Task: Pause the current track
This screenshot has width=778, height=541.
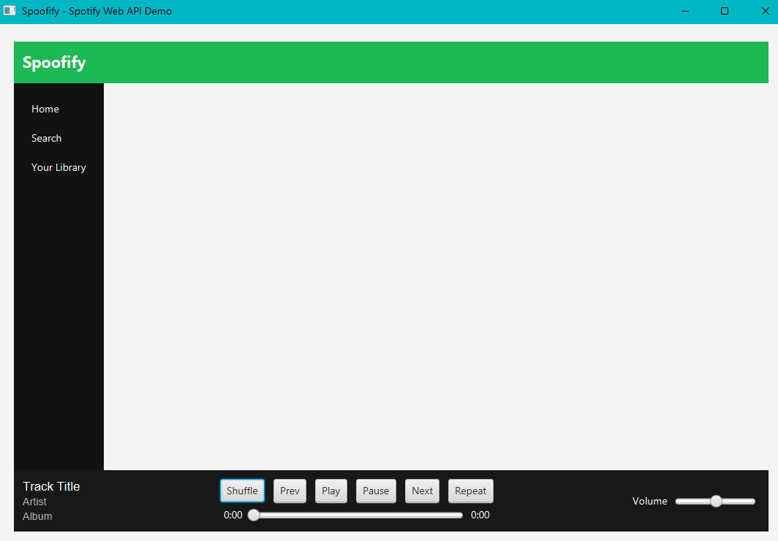Action: coord(376,491)
